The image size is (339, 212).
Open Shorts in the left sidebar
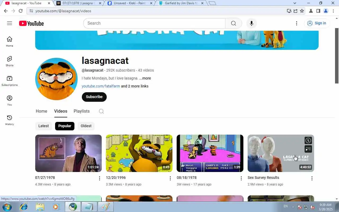coord(10,61)
